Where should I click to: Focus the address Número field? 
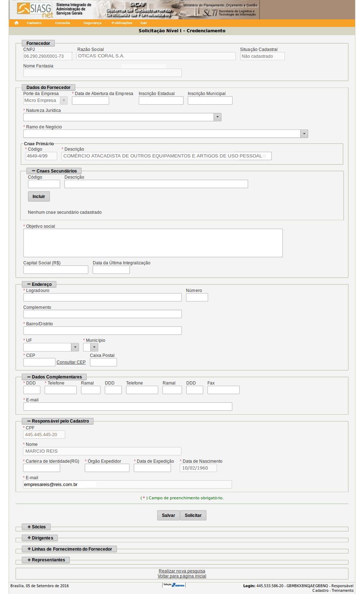pyautogui.click(x=197, y=297)
